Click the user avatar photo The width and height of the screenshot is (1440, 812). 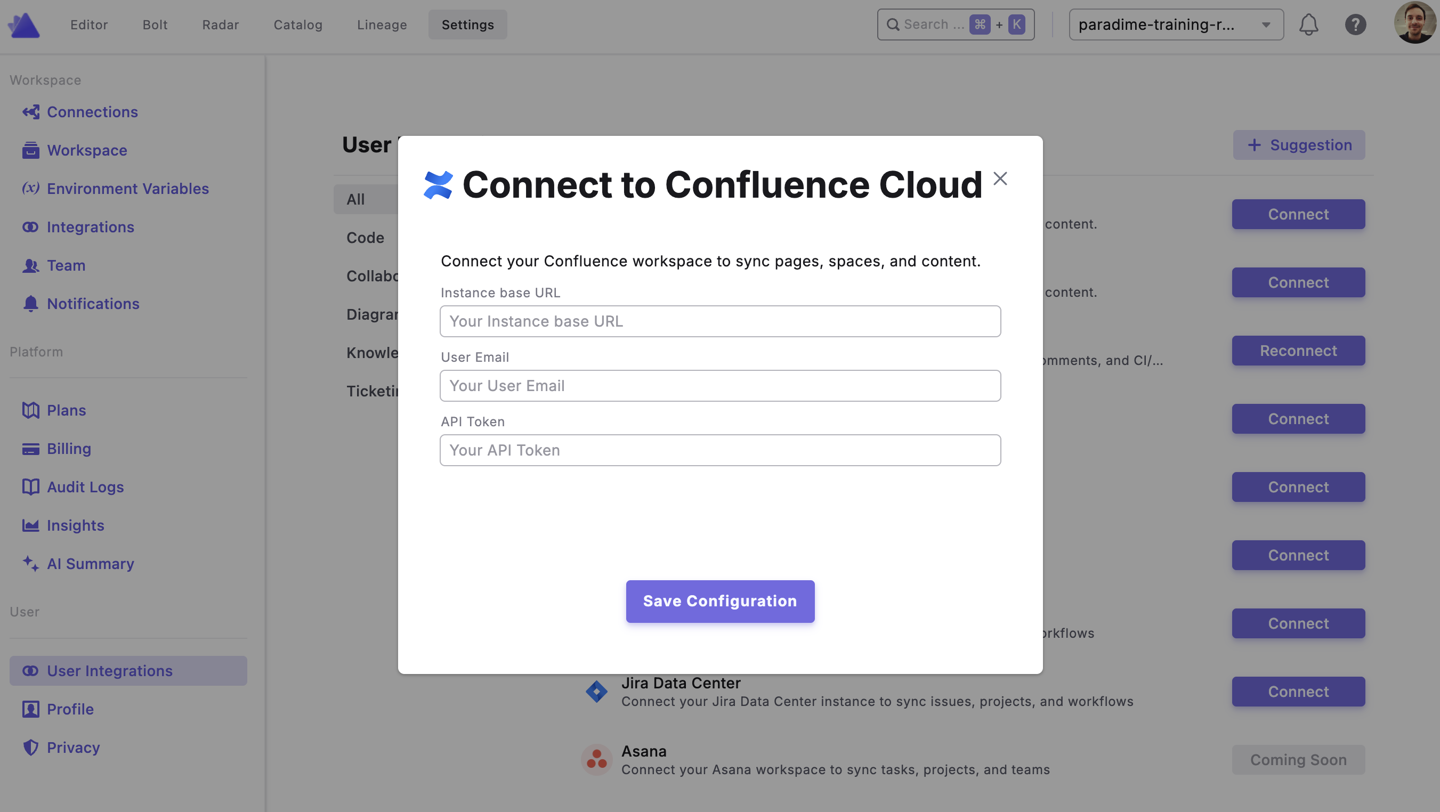point(1414,23)
